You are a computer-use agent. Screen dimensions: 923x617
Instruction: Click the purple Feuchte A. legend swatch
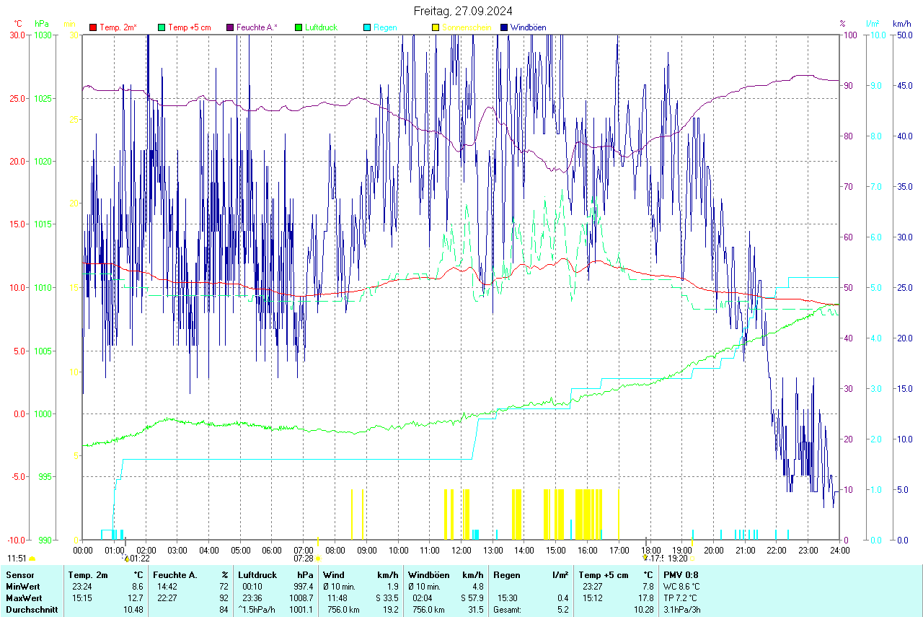click(x=230, y=27)
